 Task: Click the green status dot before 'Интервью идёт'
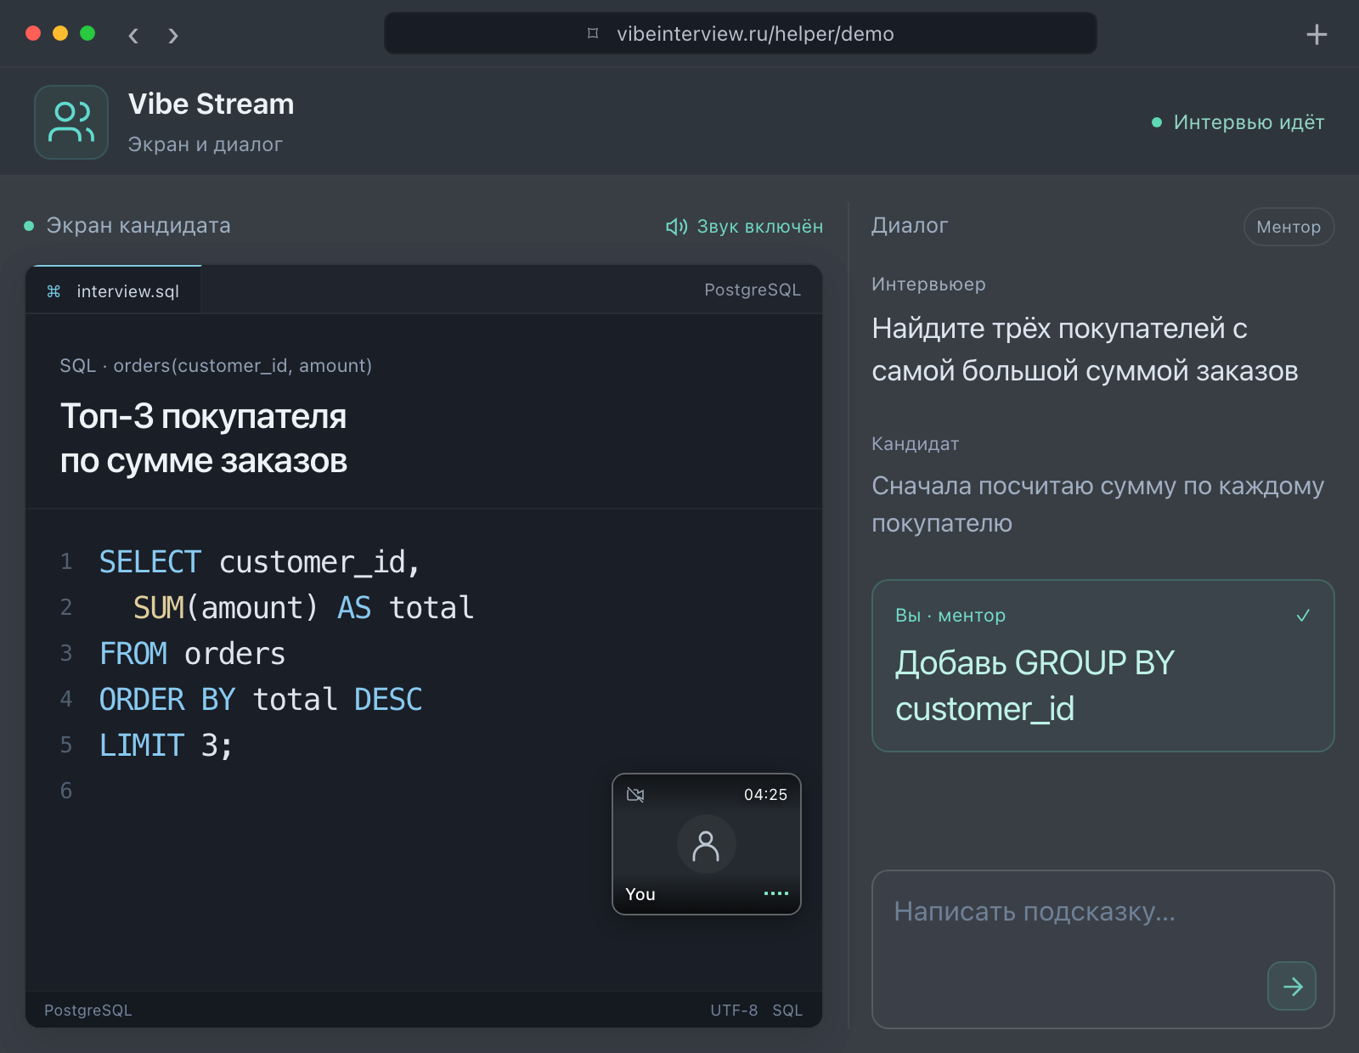[1156, 122]
